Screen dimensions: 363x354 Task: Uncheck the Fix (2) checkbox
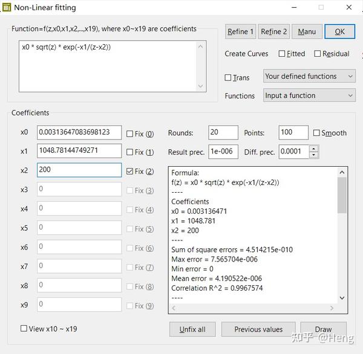click(x=130, y=172)
